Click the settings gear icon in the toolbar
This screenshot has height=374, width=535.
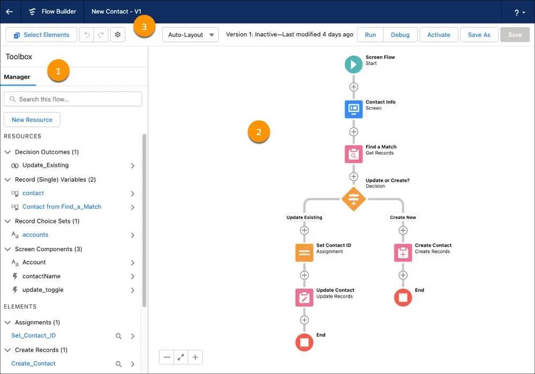(119, 34)
